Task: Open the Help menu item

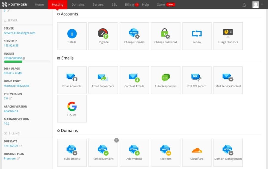Action: click(x=145, y=4)
